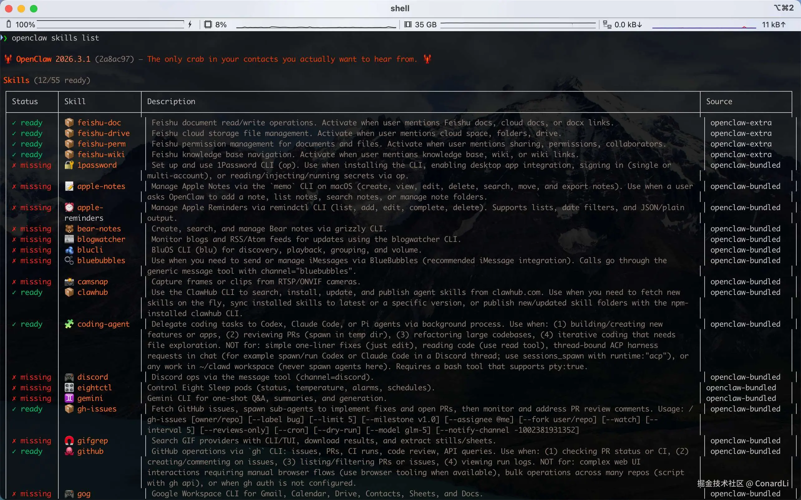This screenshot has width=801, height=500.
Task: Click the alarm clock icon next to apple-reminders
Action: 69,207
